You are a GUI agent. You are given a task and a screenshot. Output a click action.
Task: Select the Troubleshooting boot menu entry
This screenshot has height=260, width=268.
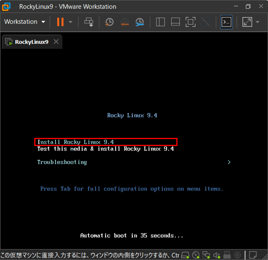pos(62,162)
